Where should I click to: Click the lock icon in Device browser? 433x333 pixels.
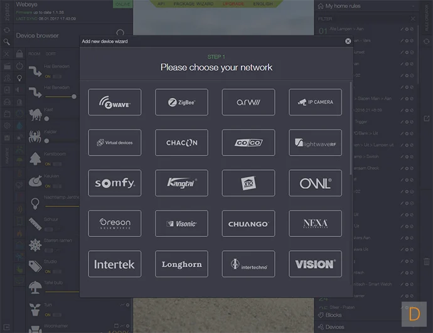point(19,53)
